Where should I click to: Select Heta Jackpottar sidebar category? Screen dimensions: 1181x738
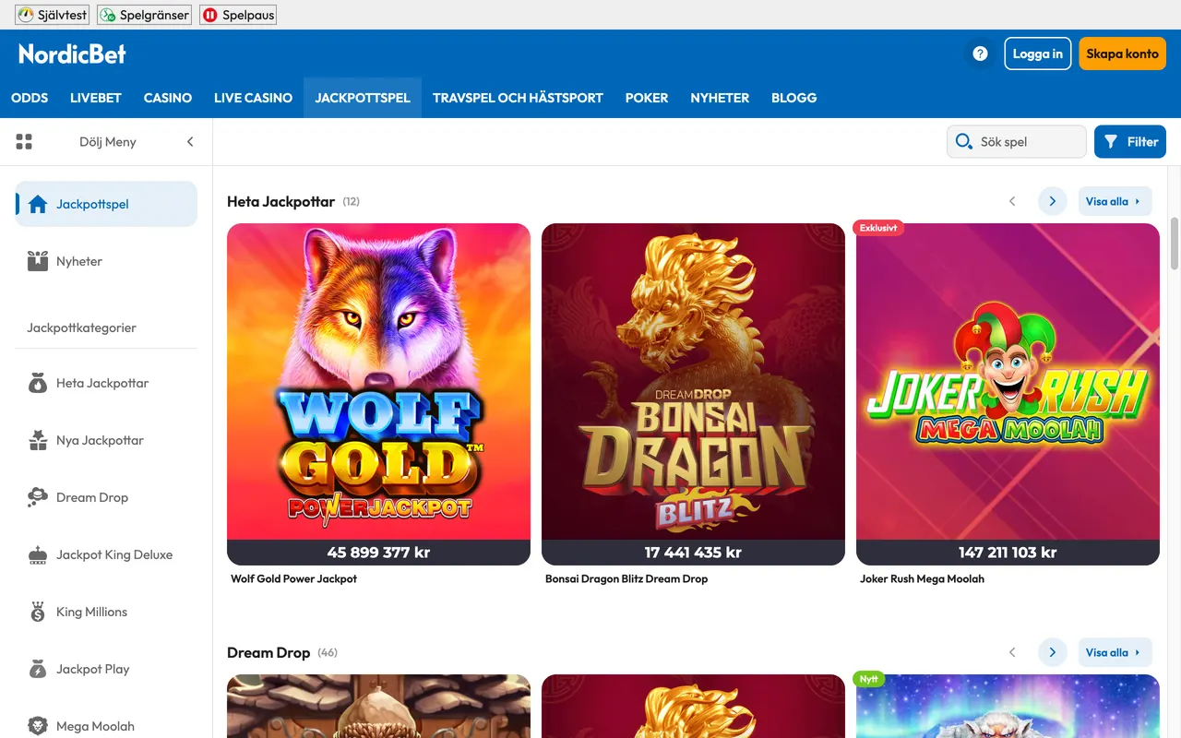[106, 383]
